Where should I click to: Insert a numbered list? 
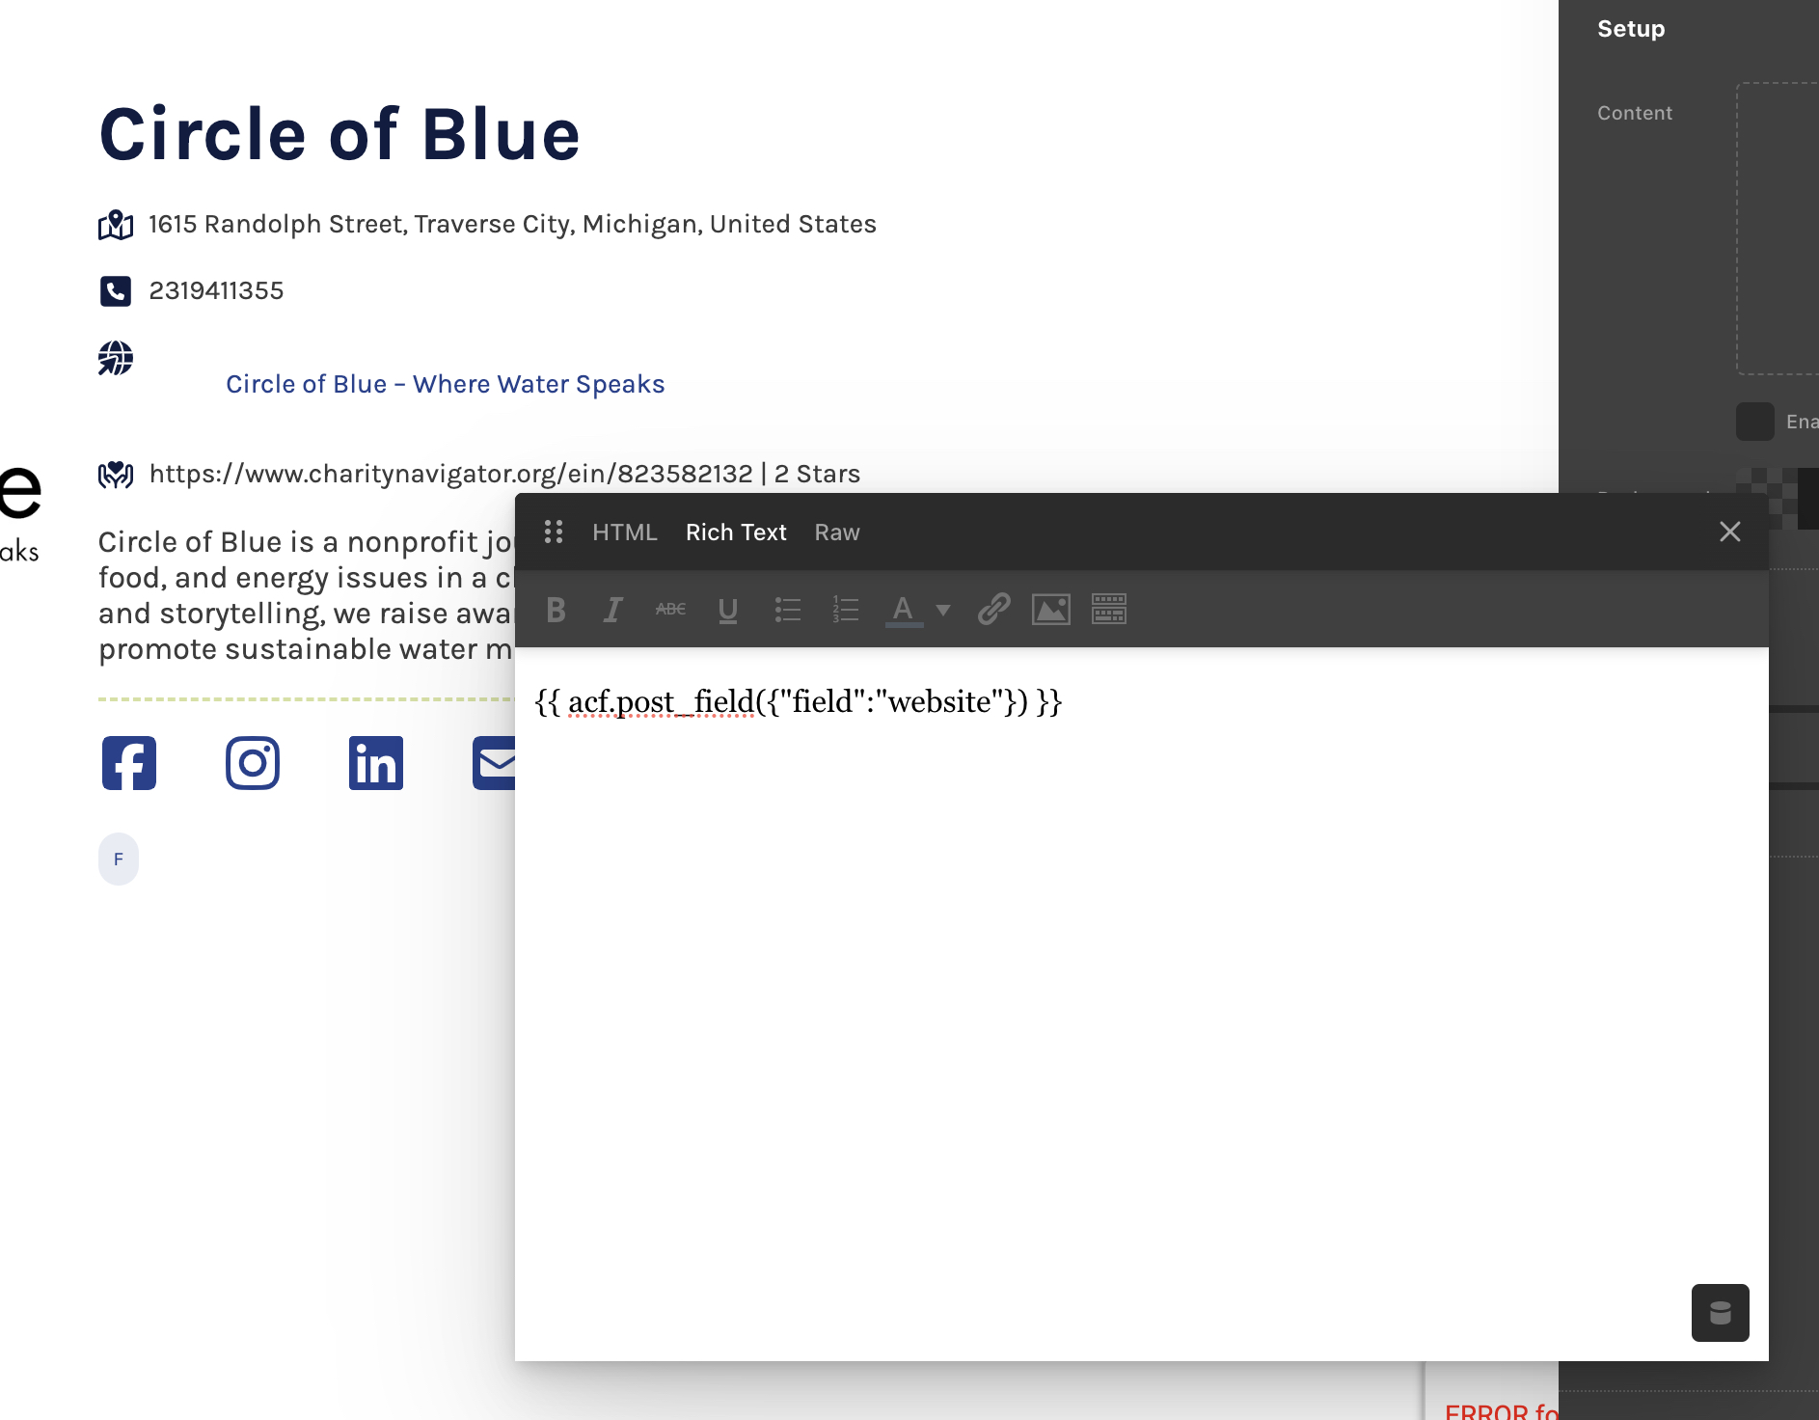(x=846, y=610)
